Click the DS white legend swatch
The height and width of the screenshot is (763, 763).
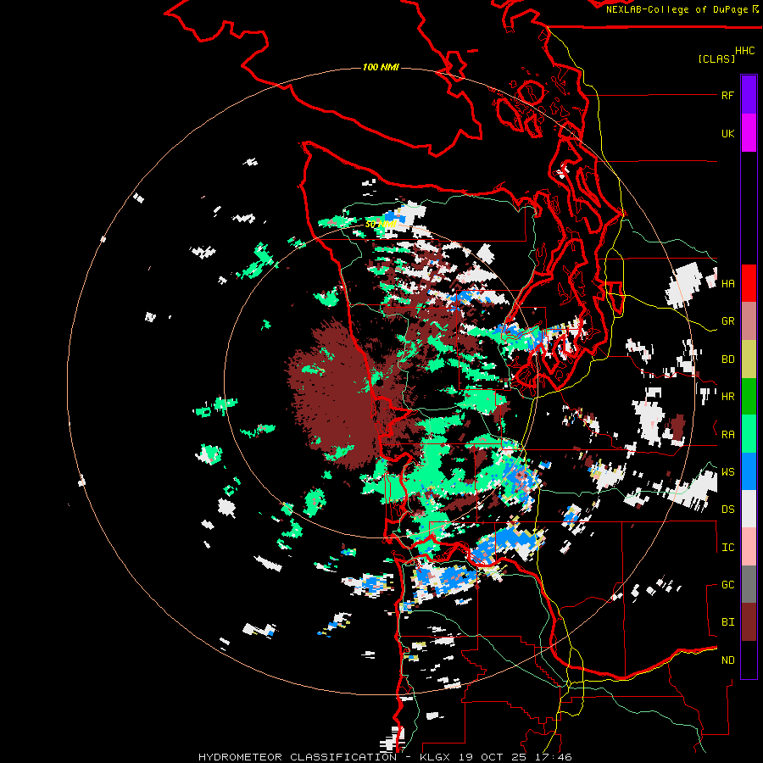pyautogui.click(x=749, y=509)
